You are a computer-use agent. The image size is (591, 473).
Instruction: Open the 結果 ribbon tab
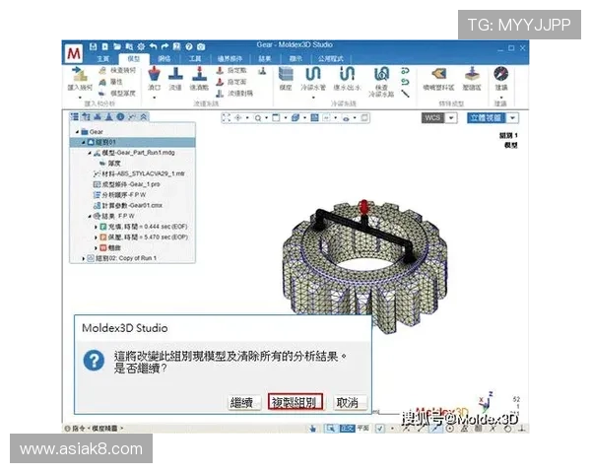click(x=265, y=59)
